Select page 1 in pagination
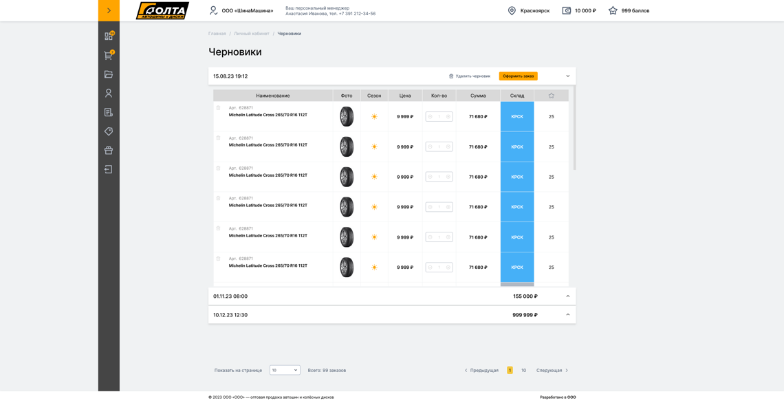 point(510,371)
